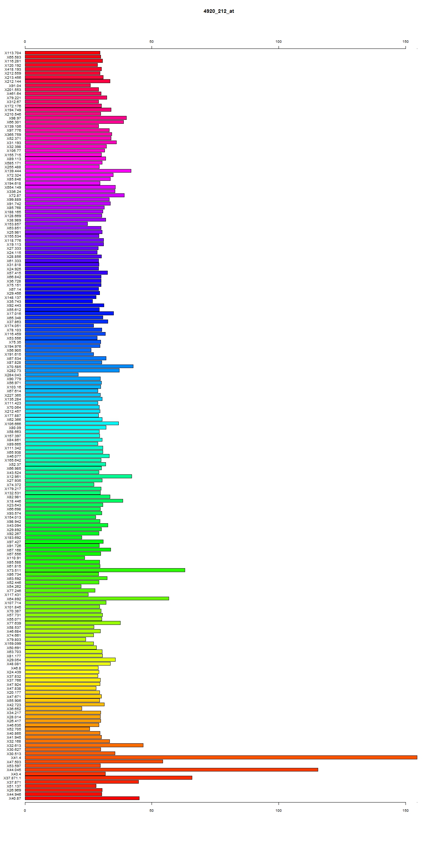Click the row label X44.045
The image size is (428, 856).
(14, 770)
